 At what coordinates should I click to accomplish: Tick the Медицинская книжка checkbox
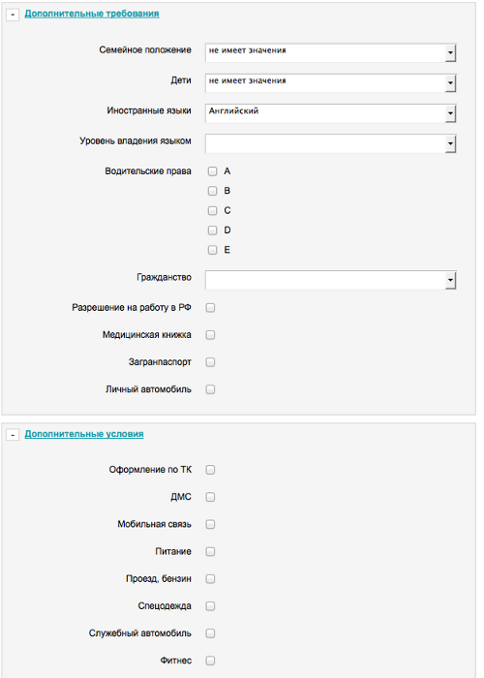pos(210,335)
